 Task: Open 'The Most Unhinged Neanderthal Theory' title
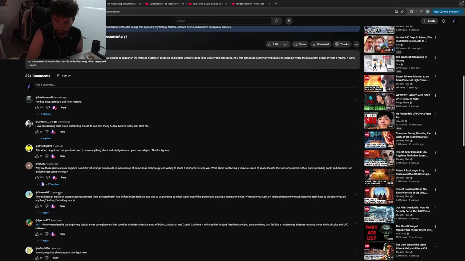[x=414, y=228]
